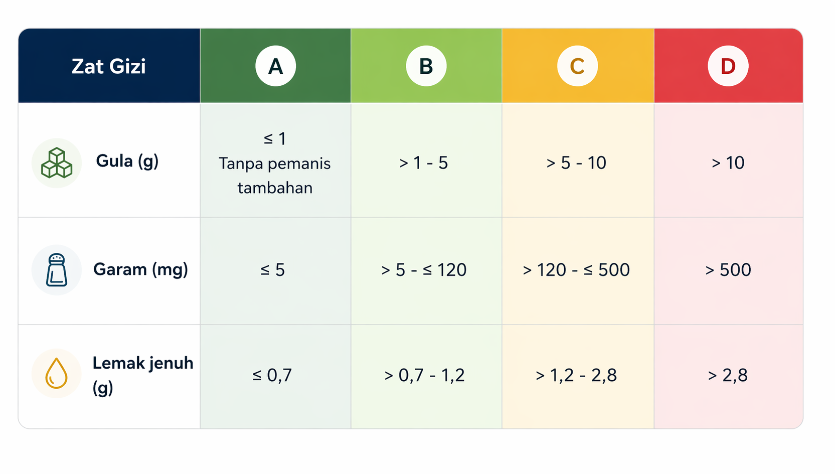Click the oil droplet icon
The height and width of the screenshot is (474, 835).
tap(56, 374)
